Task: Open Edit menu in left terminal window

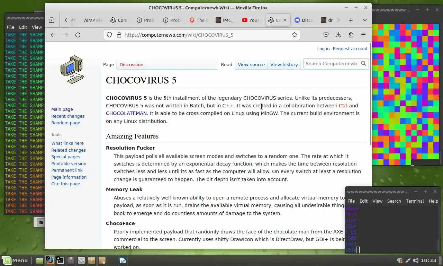Action: pos(23,27)
